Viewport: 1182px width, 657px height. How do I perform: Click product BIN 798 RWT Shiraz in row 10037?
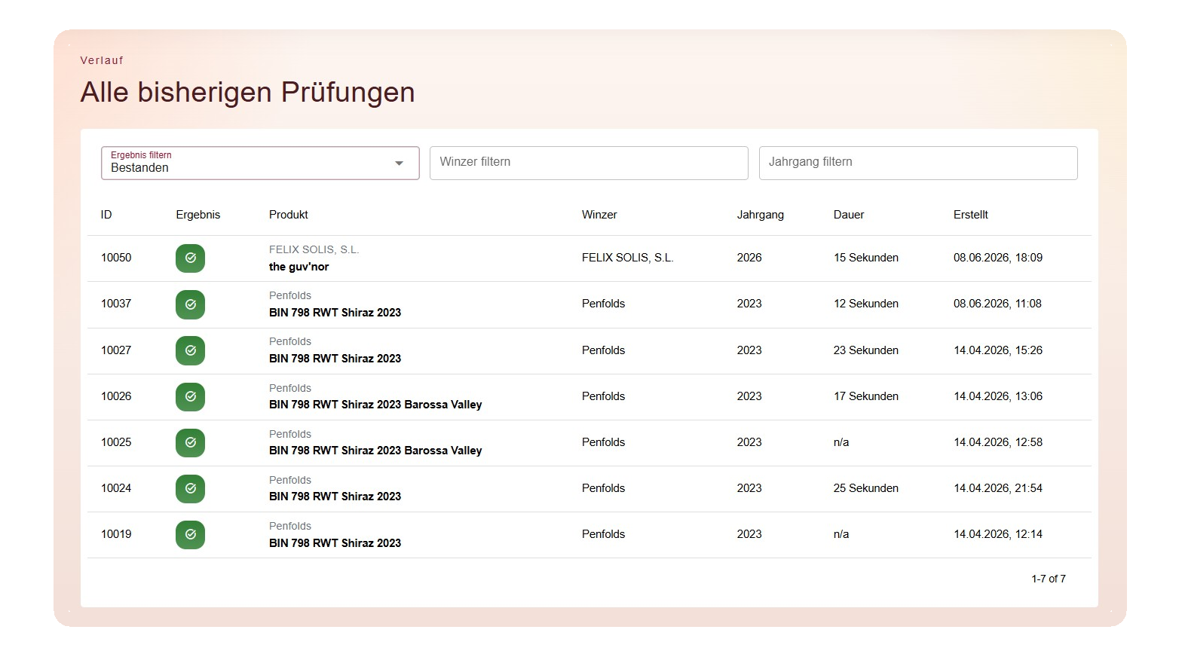point(335,313)
